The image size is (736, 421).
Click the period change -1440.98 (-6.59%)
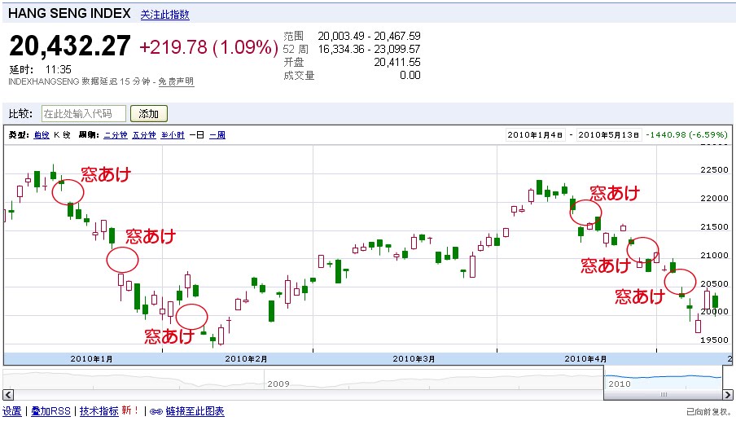tap(686, 134)
